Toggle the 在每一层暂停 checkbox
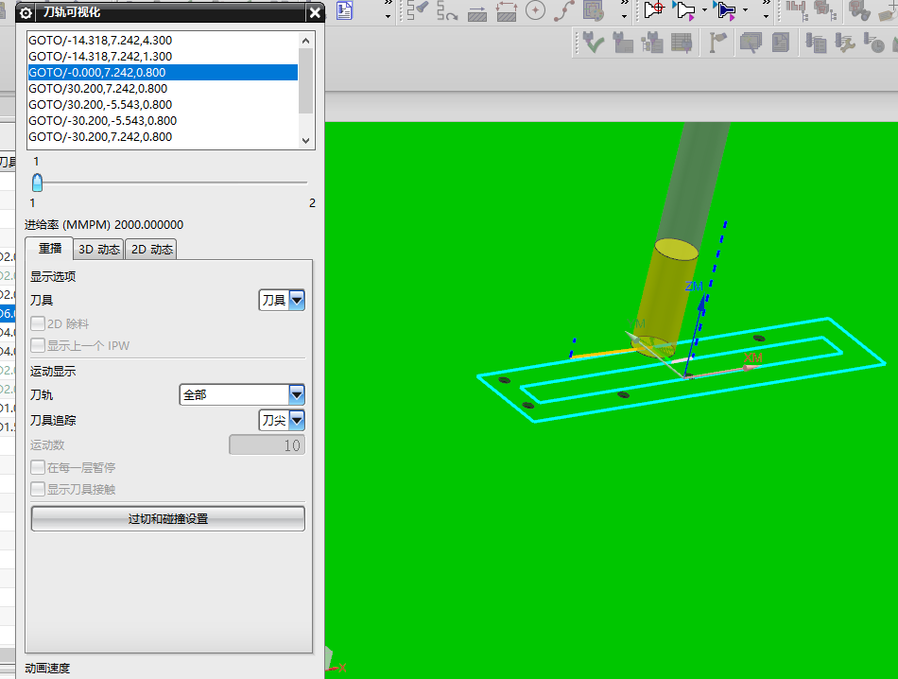The image size is (898, 679). (x=38, y=467)
